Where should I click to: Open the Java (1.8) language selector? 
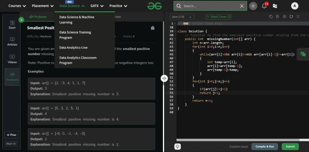click(x=182, y=17)
